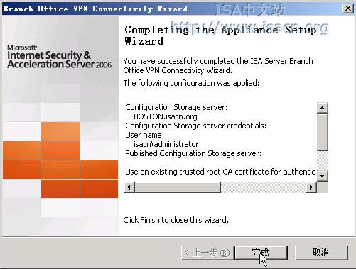The height and width of the screenshot is (269, 356).
Task: Click the 取消 (Cancel) button
Action: tap(321, 253)
